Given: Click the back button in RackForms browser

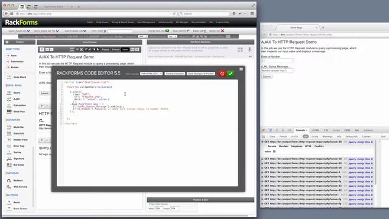Looking at the screenshot, I should pos(6,13).
